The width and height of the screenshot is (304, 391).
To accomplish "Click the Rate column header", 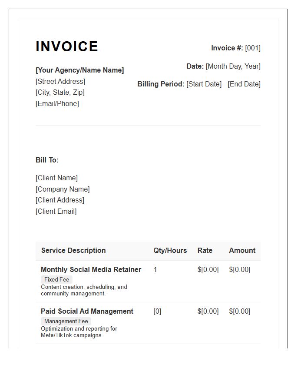I will tap(205, 250).
